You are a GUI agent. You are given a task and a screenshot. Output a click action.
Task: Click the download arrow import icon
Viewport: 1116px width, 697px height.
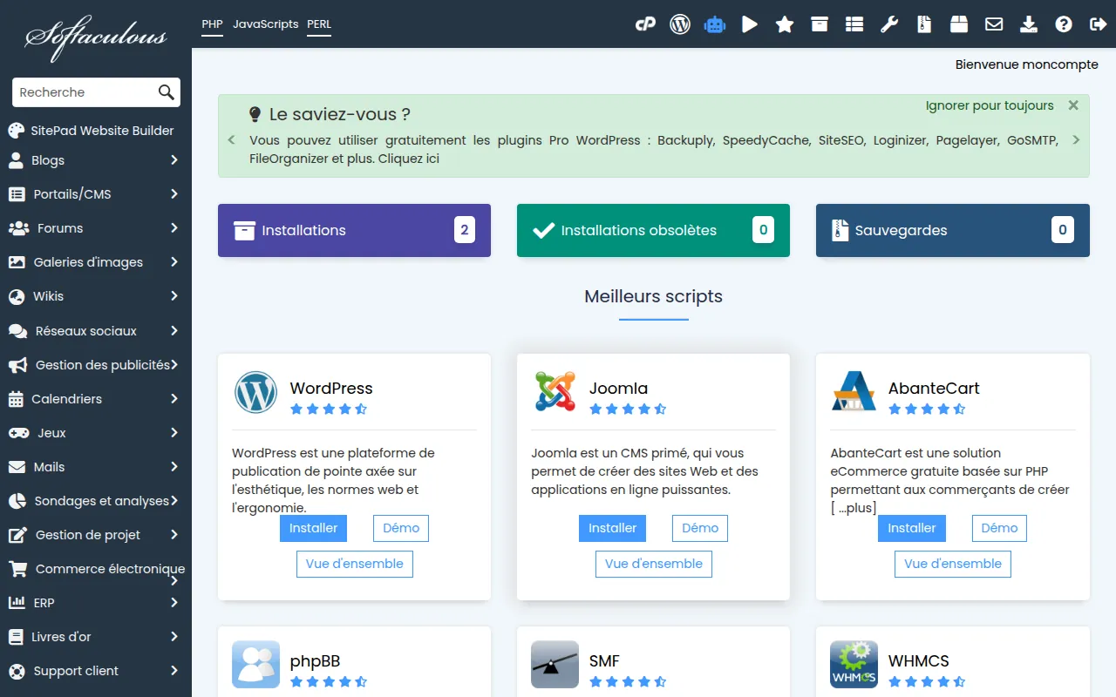click(1029, 24)
